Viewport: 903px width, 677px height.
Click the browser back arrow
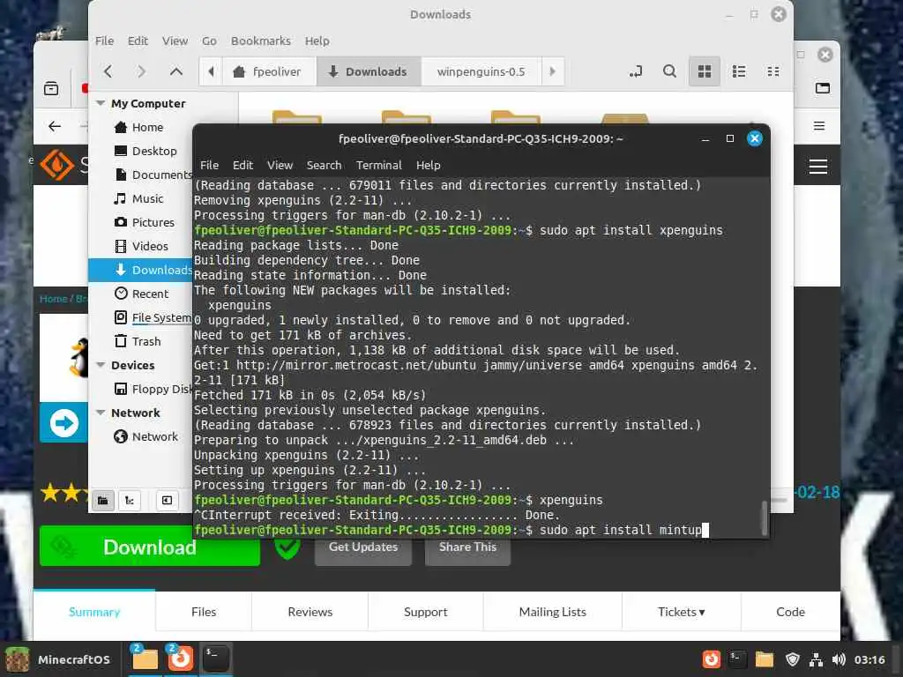click(55, 126)
